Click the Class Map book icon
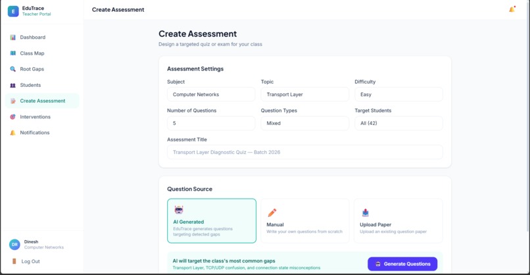This screenshot has width=530, height=275. pos(13,53)
